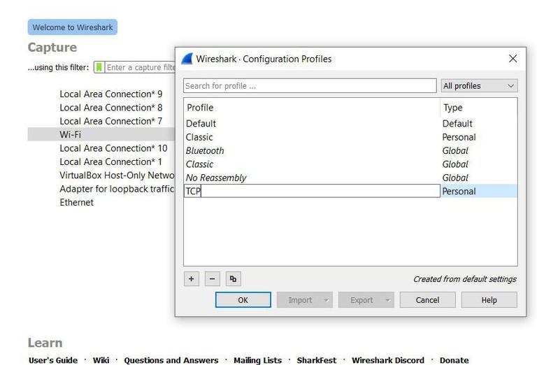537x365 pixels.
Task: Click the Donate link
Action: click(454, 360)
